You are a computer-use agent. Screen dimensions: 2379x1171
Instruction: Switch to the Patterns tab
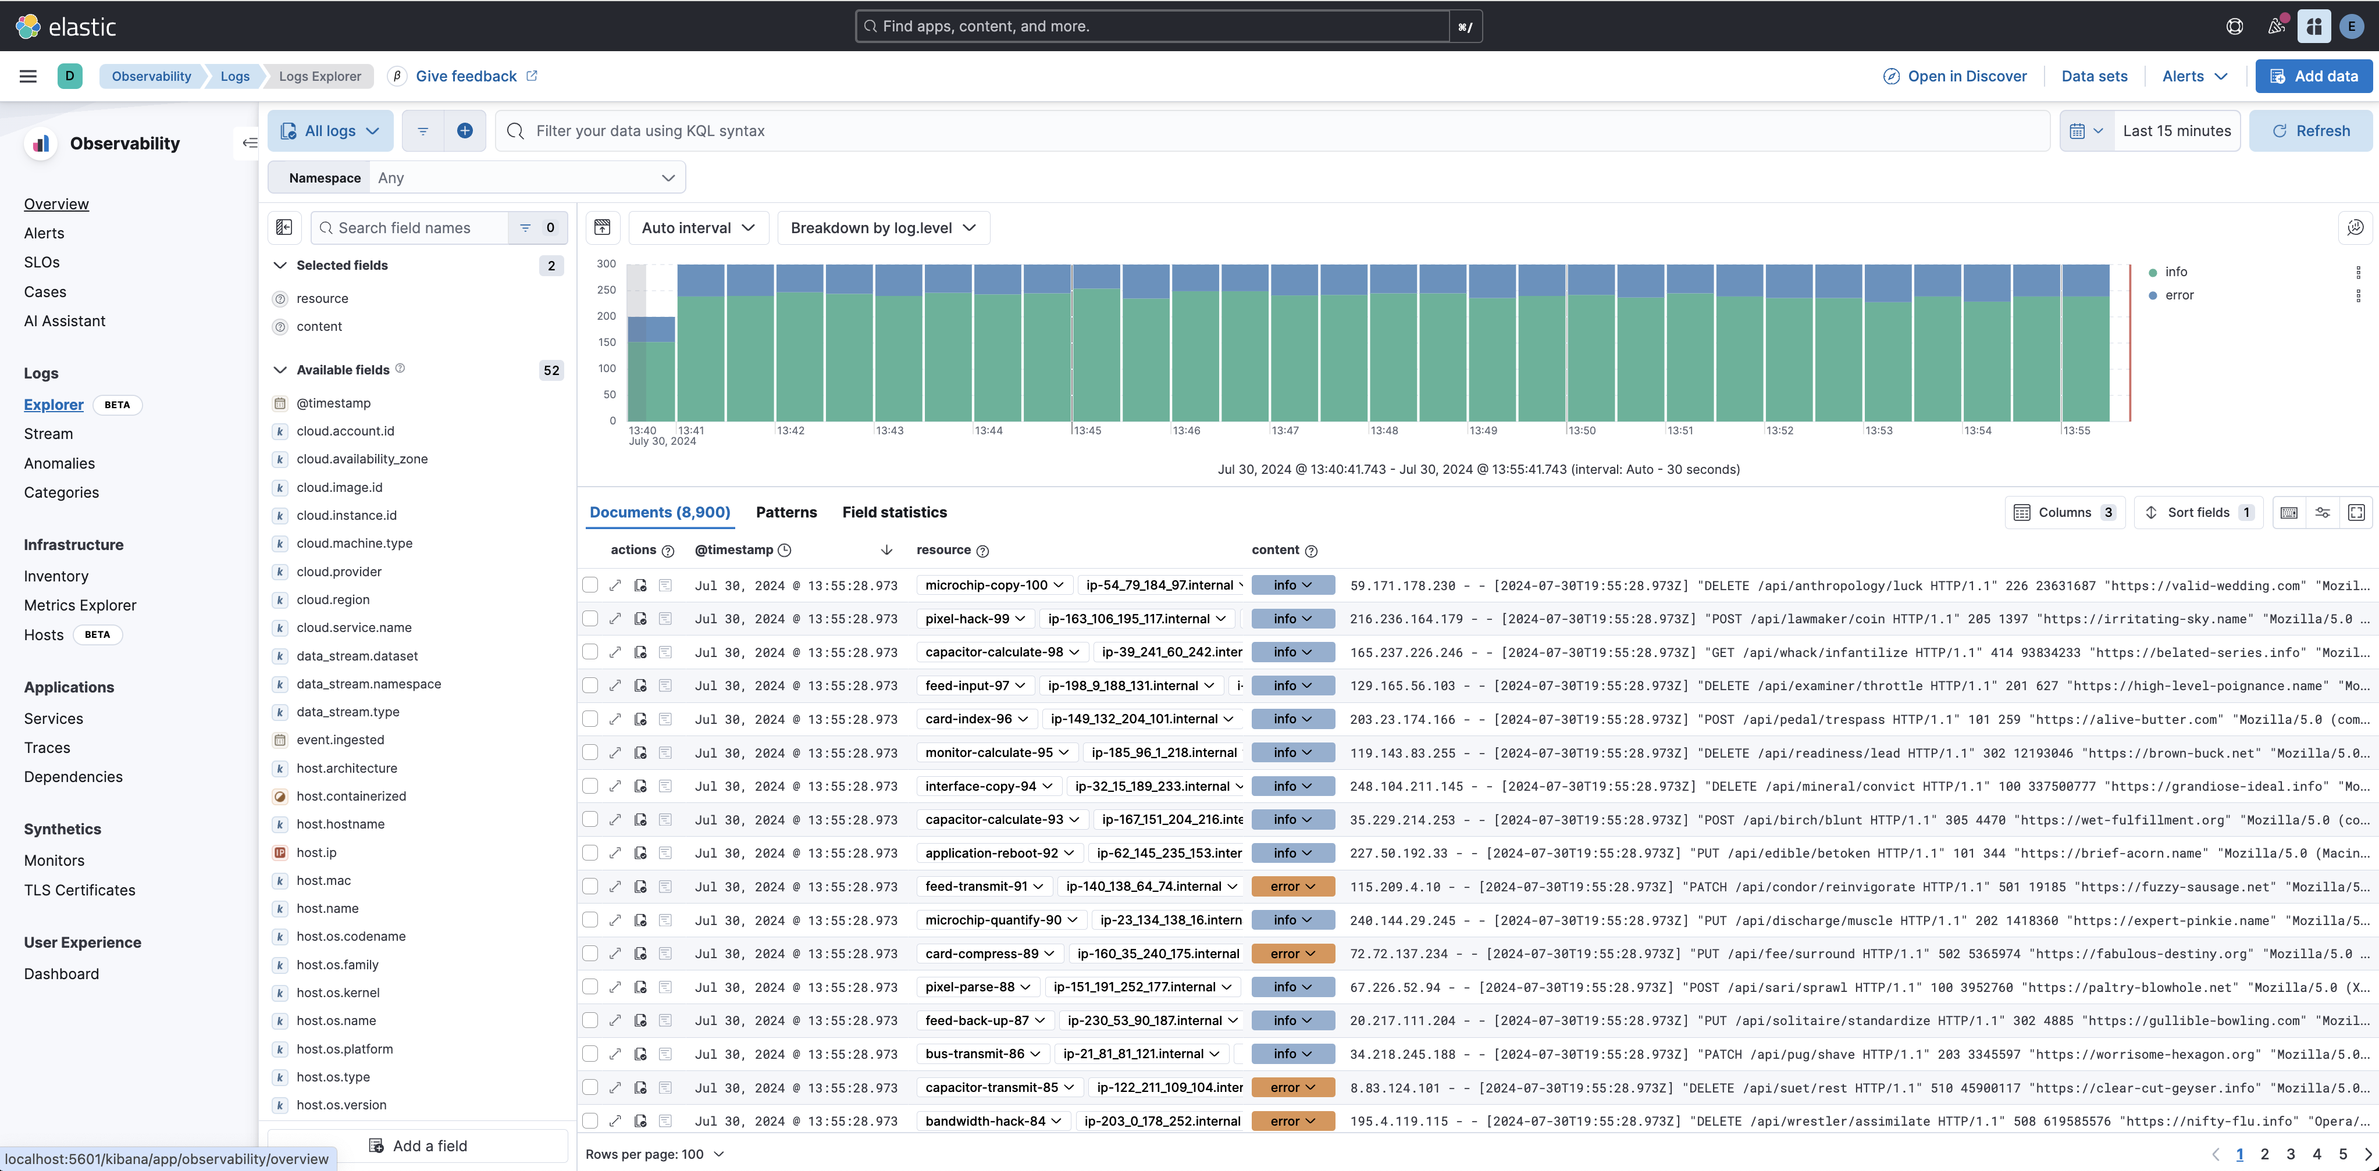click(x=786, y=513)
